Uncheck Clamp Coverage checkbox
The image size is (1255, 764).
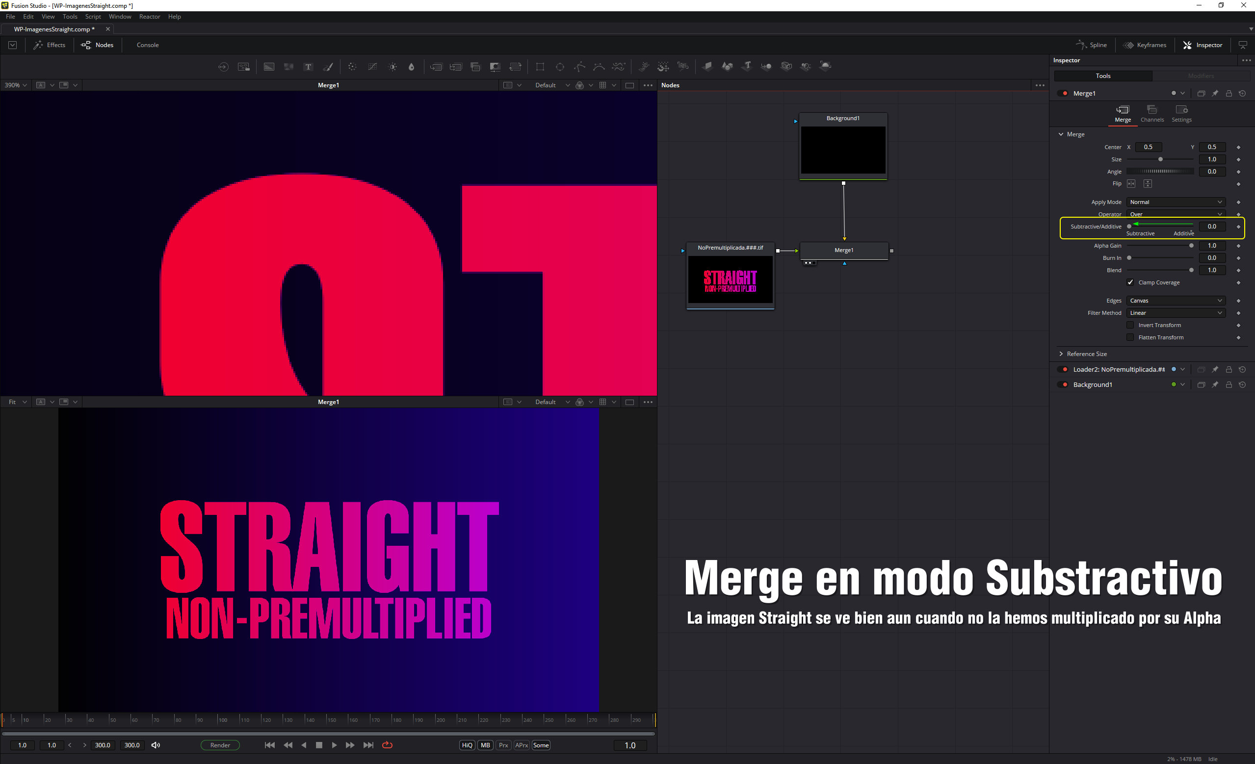coord(1130,282)
